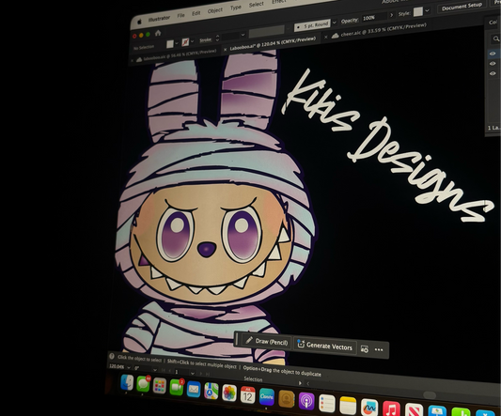Image resolution: width=501 pixels, height=416 pixels.
Task: Select the Draw (Pencil) tool button
Action: 267,341
